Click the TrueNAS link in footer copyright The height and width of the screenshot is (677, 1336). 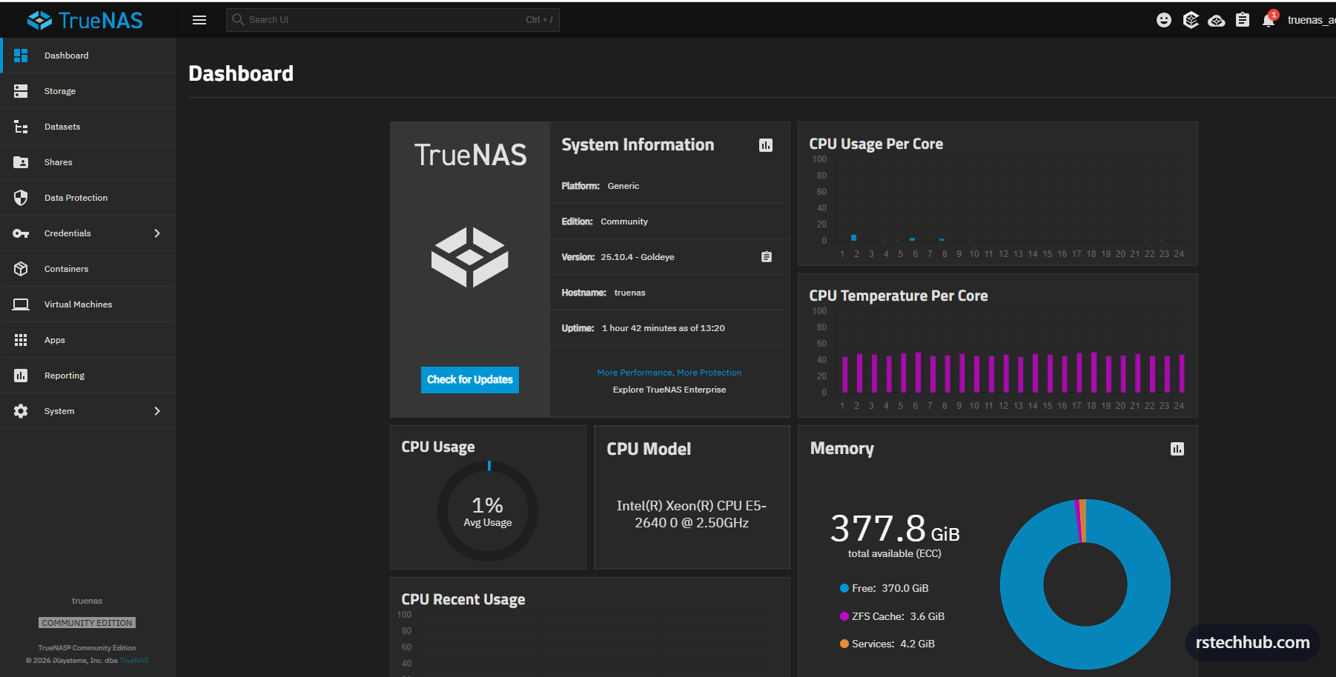[134, 661]
